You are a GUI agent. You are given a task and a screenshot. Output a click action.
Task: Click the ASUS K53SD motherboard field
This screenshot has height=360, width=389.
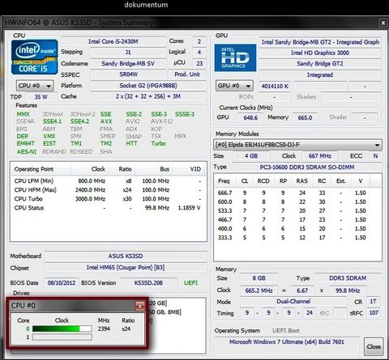coord(126,256)
